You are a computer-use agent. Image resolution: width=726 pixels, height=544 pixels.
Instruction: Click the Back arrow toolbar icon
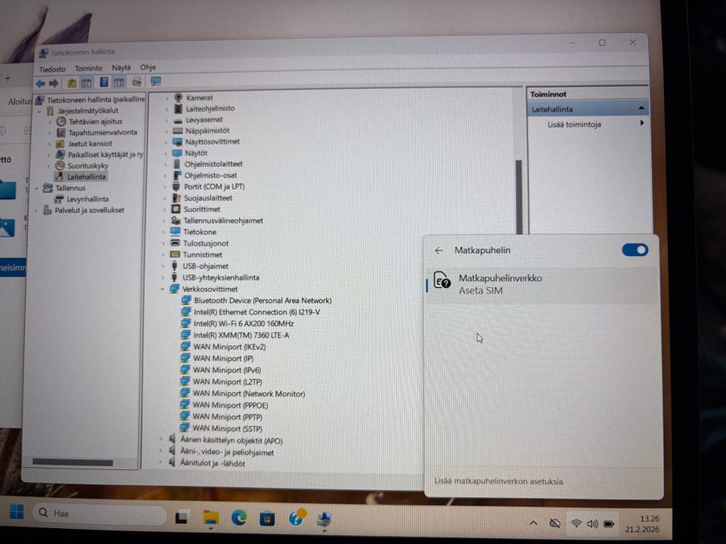[41, 84]
